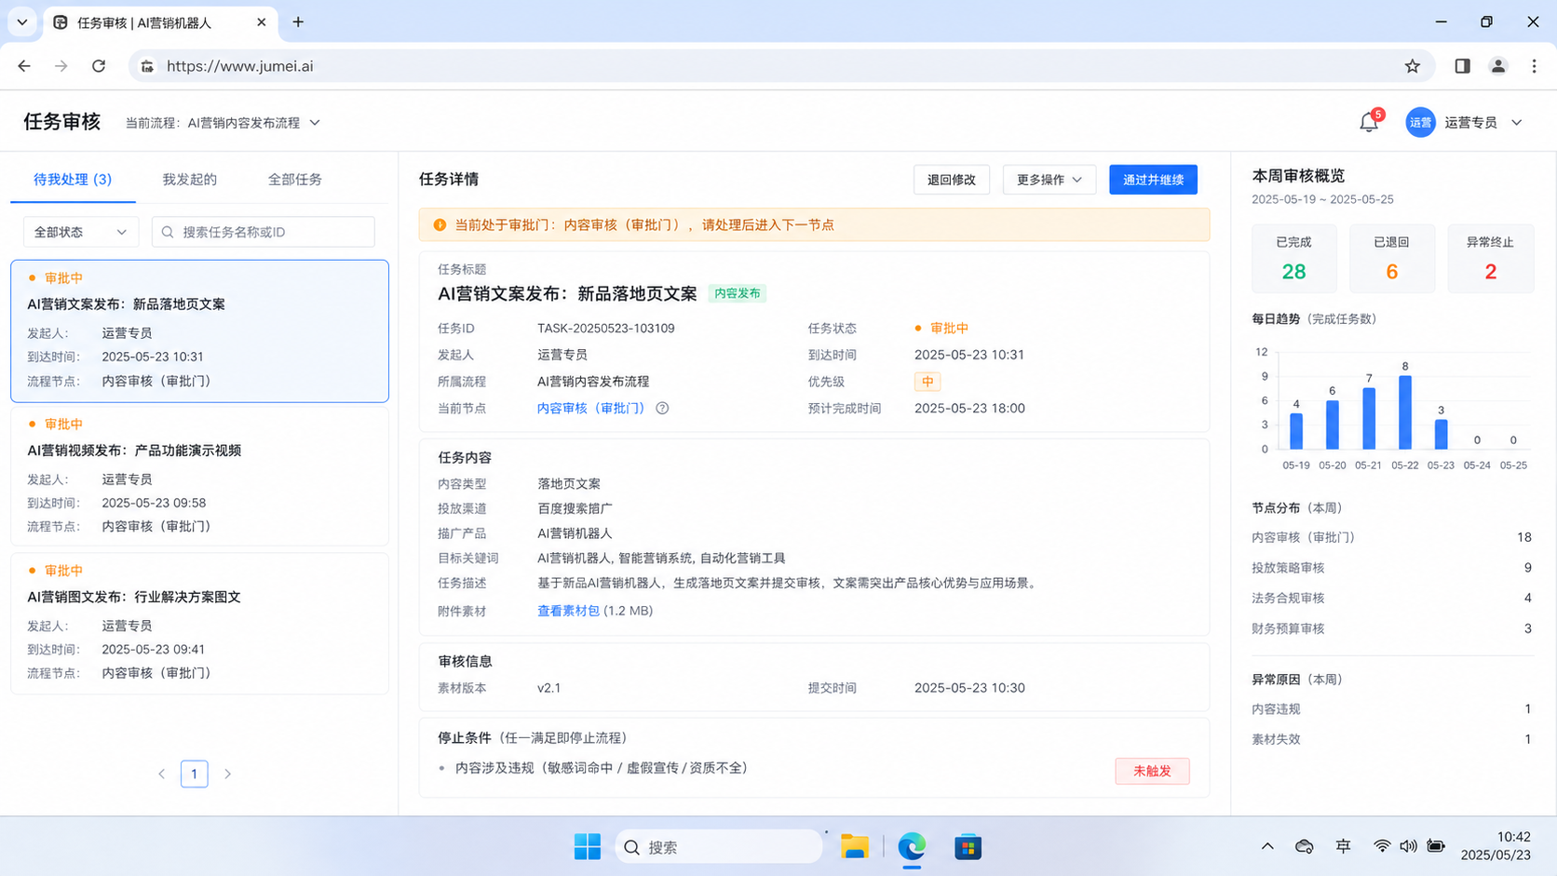Viewport: 1557px width, 876px height.
Task: Click the help icon next to 内容审核（审批门）
Action: pos(662,408)
